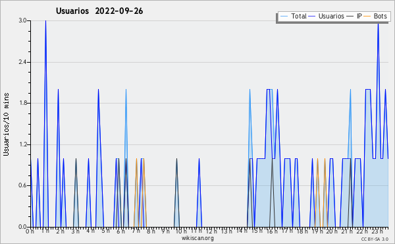
Task: Click the 8 h x-axis label
Action: [x=151, y=231]
